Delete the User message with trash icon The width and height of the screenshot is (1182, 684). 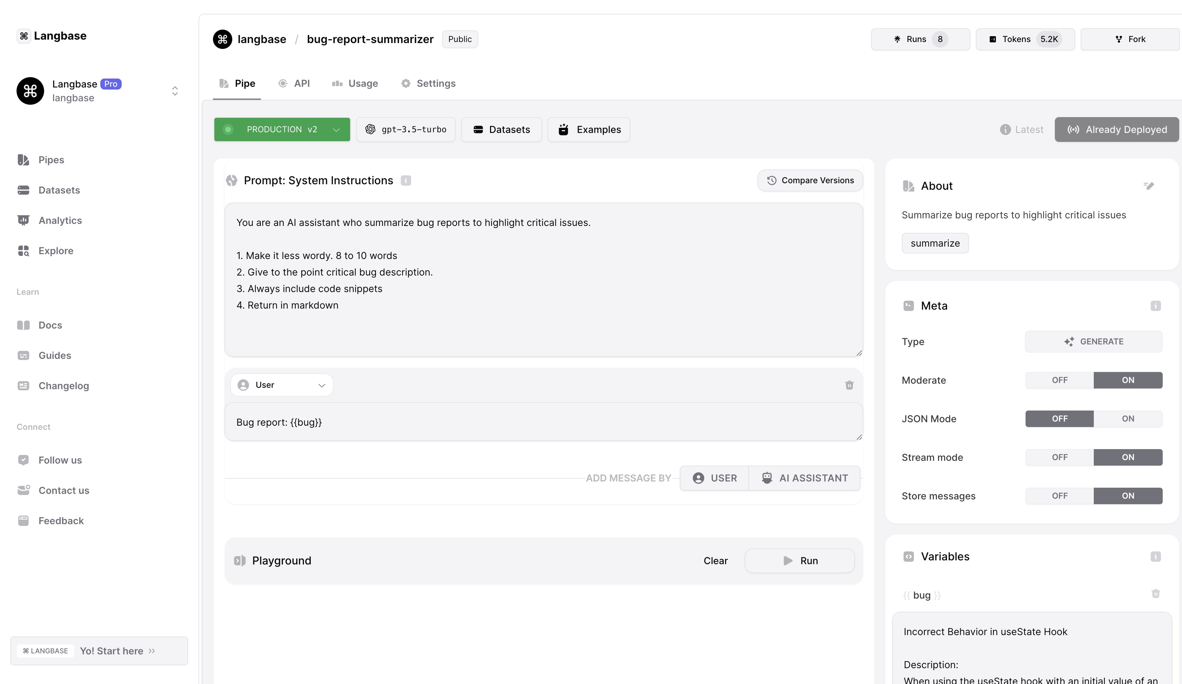coord(849,385)
